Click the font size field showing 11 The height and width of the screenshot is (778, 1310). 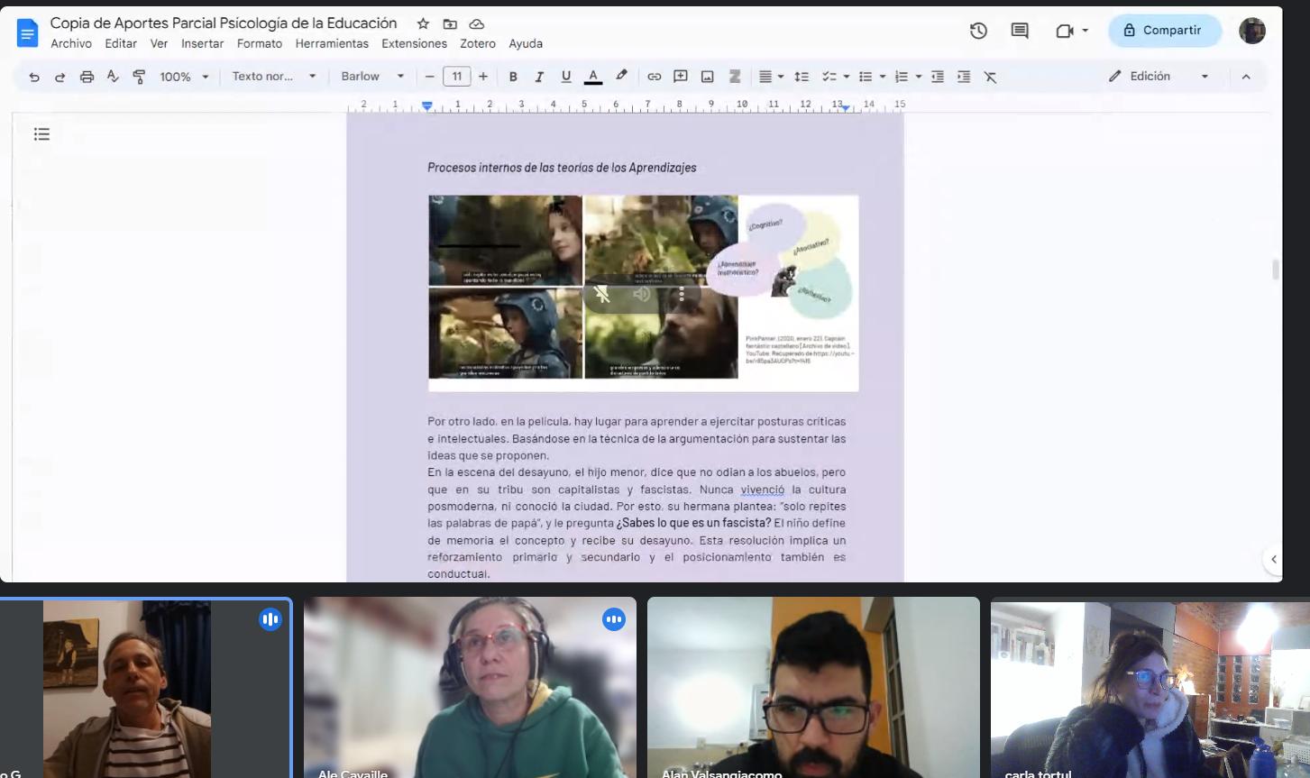tap(457, 77)
